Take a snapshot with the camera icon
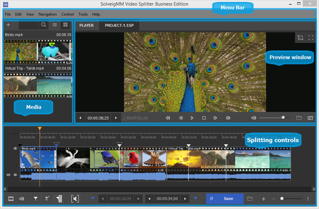 click(x=310, y=118)
